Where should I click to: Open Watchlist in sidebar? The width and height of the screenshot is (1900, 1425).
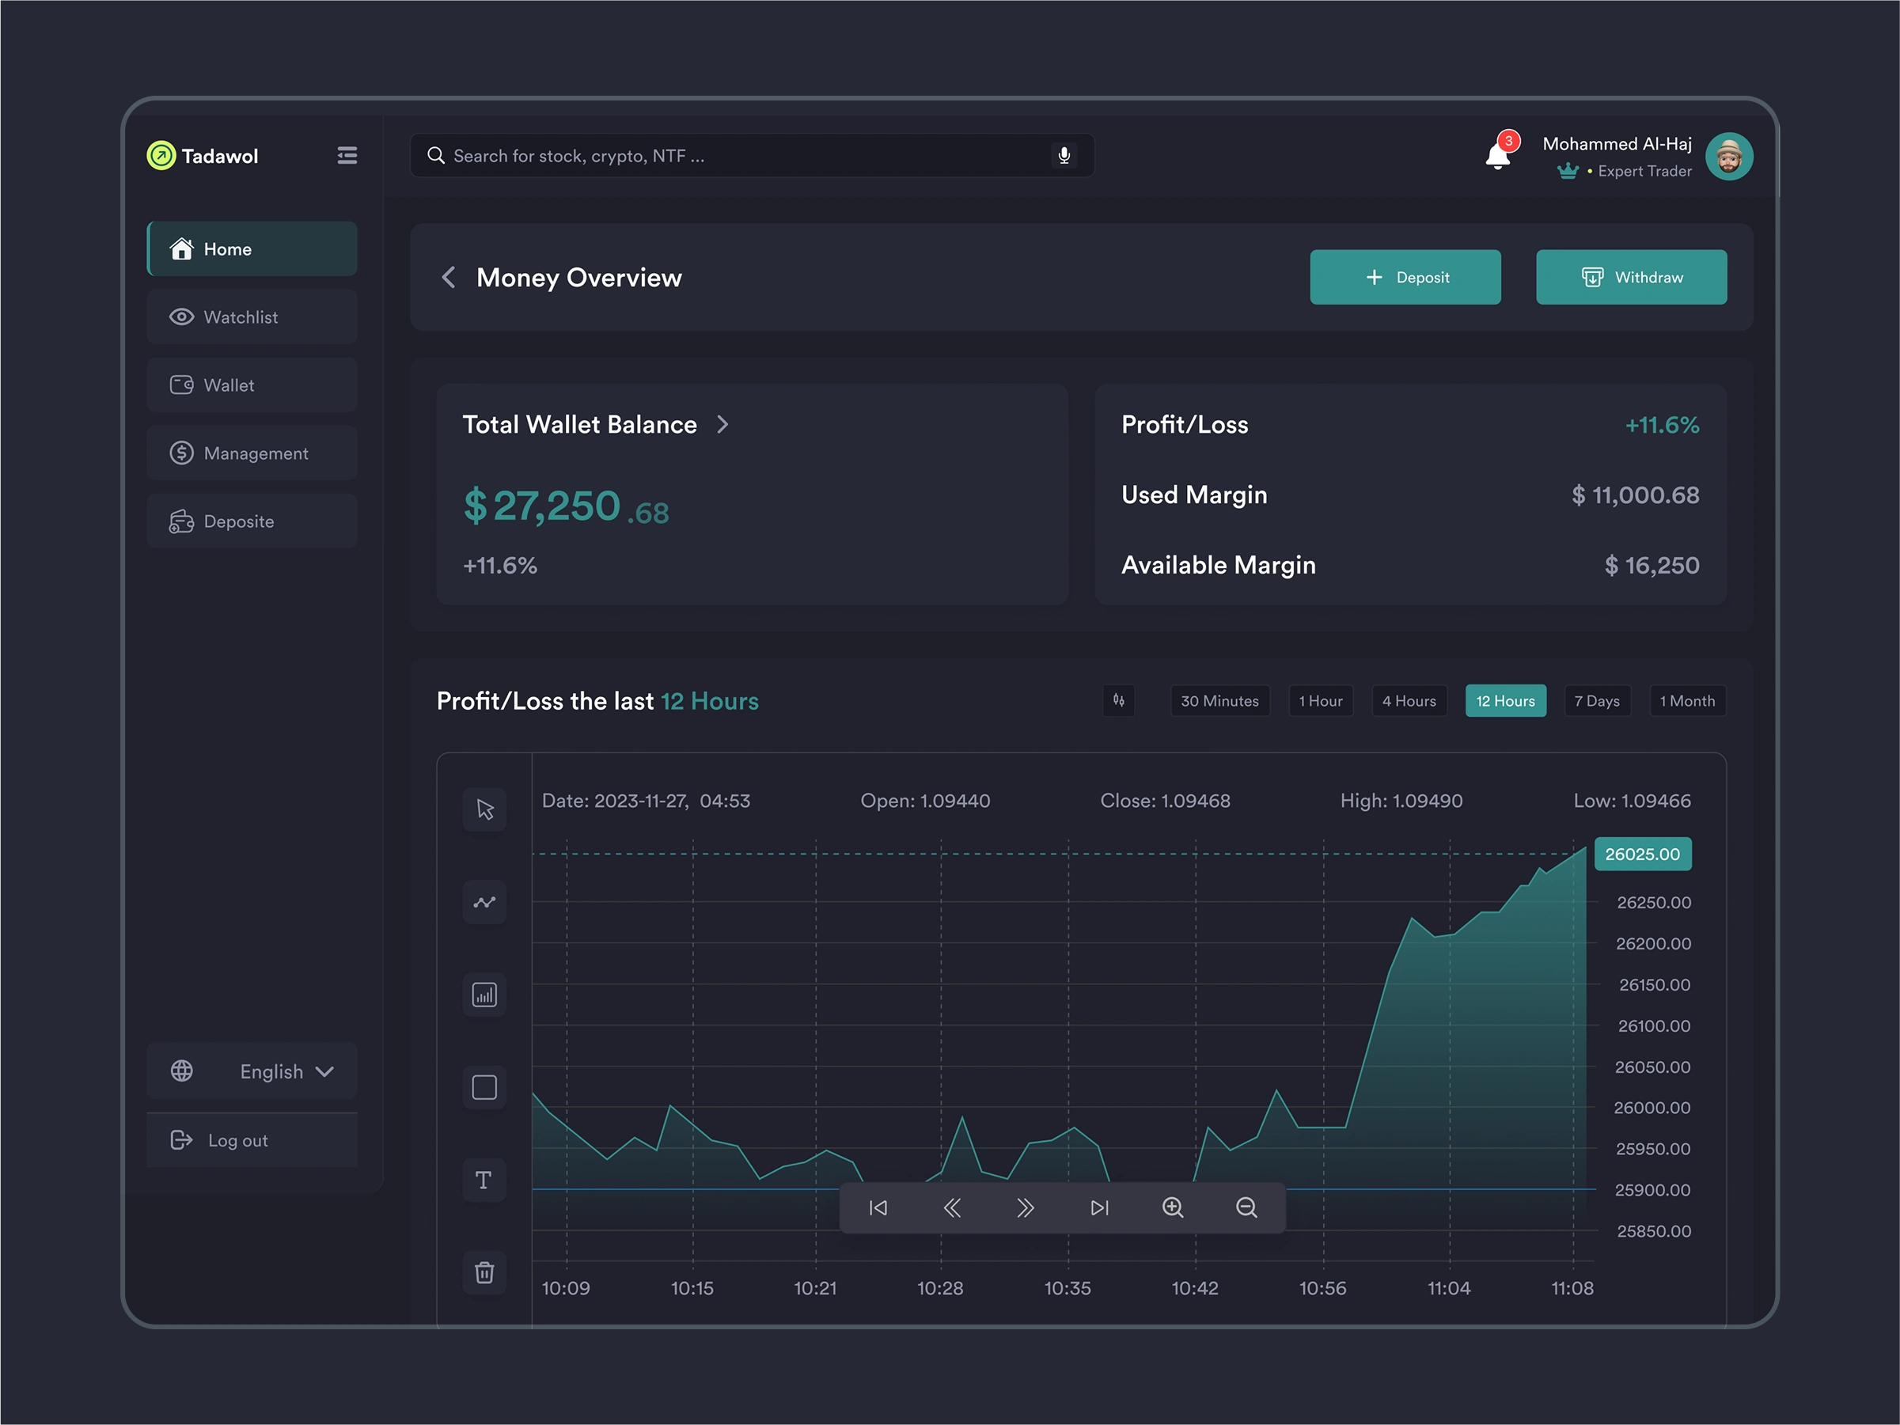coord(252,317)
